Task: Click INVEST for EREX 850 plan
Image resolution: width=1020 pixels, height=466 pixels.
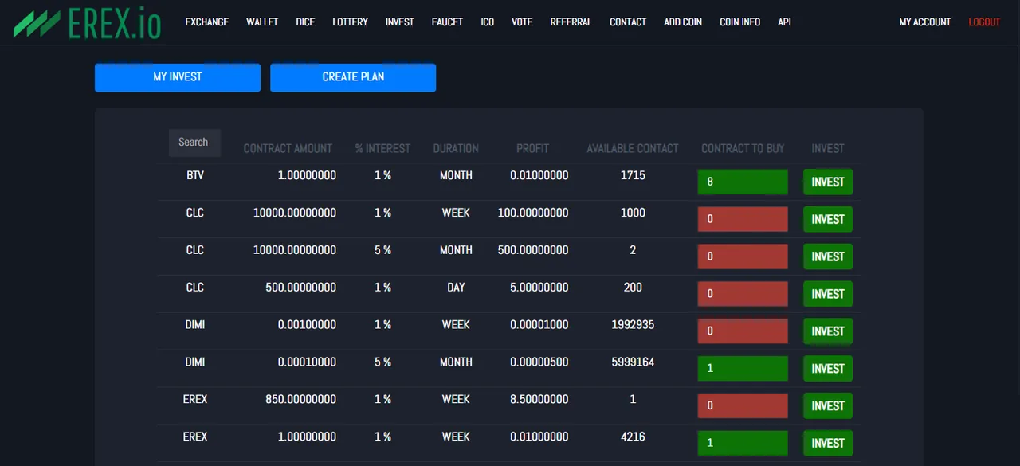Action: [828, 406]
